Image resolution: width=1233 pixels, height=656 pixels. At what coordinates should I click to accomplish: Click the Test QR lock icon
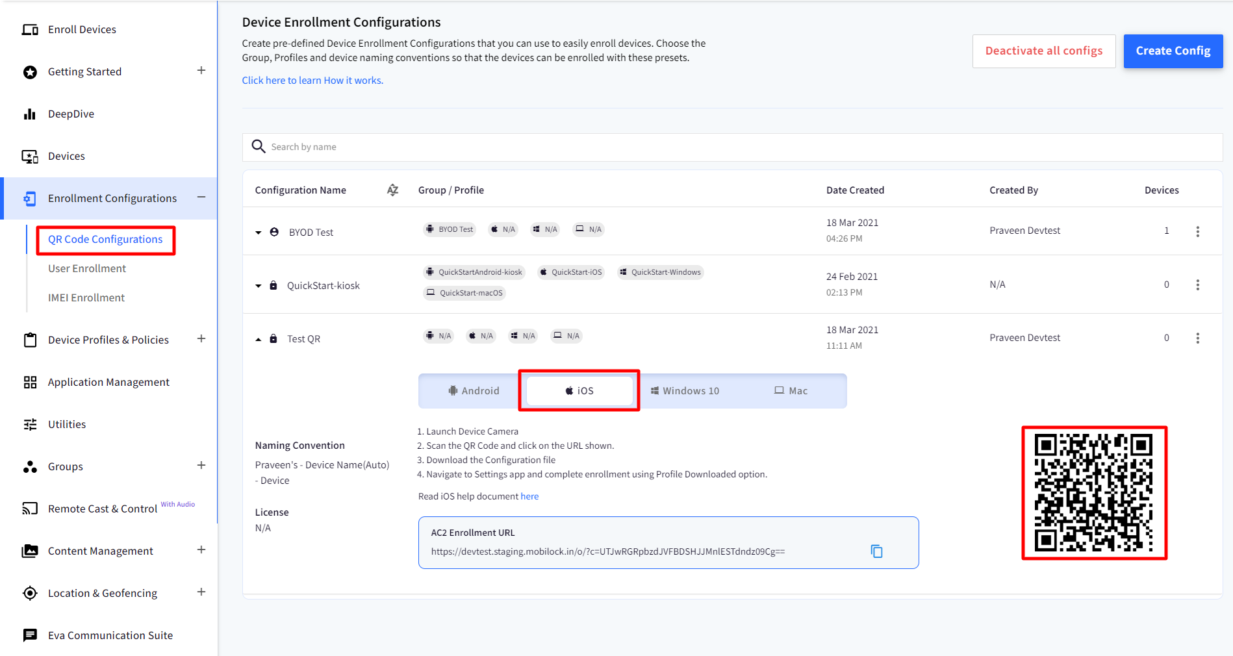273,338
